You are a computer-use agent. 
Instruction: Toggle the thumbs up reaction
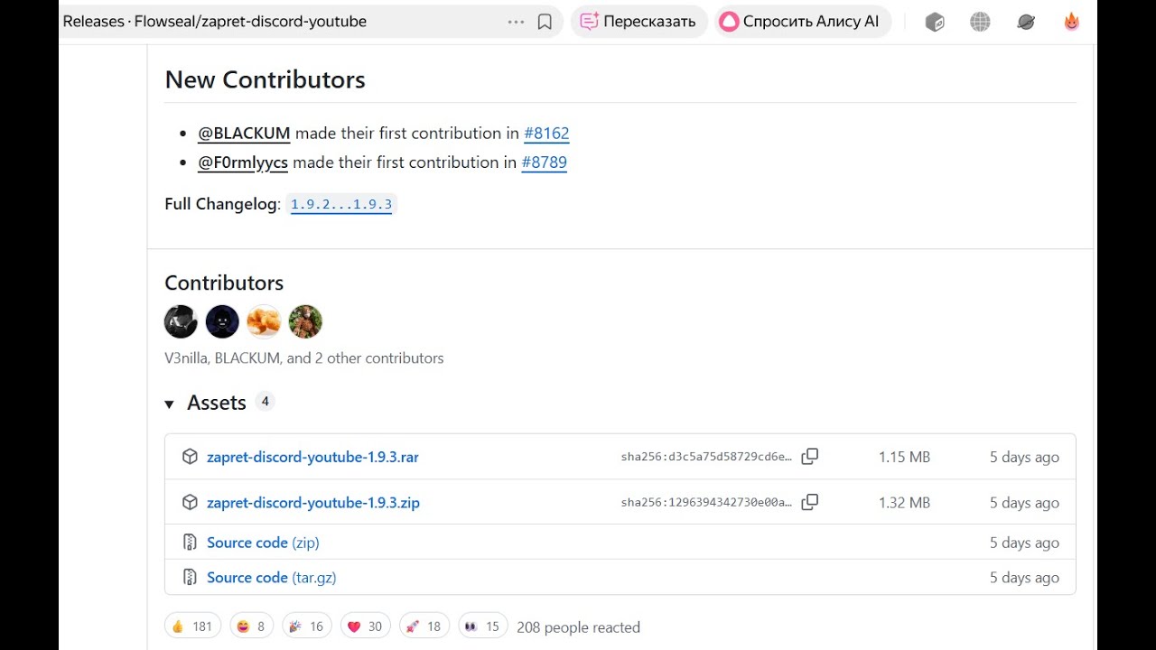(191, 627)
